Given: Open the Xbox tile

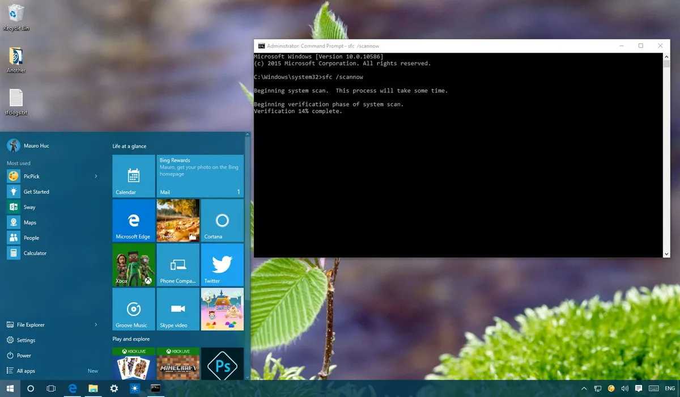Looking at the screenshot, I should pos(133,265).
